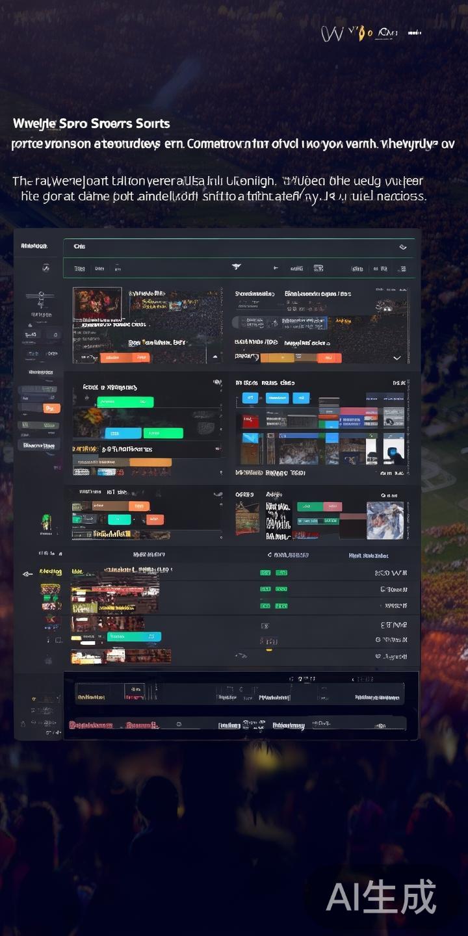Click the chevron at the search bar's right end

403,247
